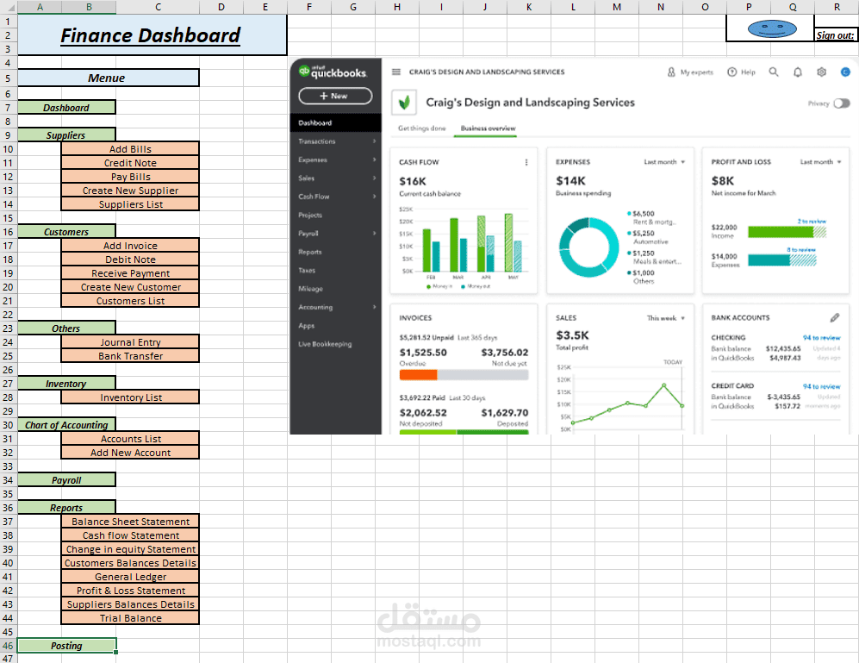859x663 pixels.
Task: Expand Expenses sidebar submenu arrow
Action: (x=374, y=159)
